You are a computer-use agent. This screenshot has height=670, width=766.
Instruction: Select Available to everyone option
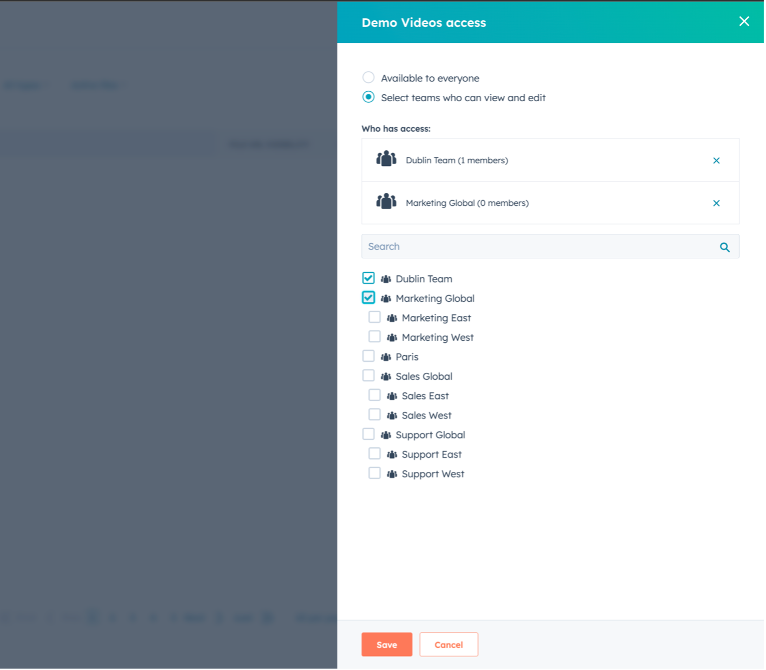coord(369,78)
